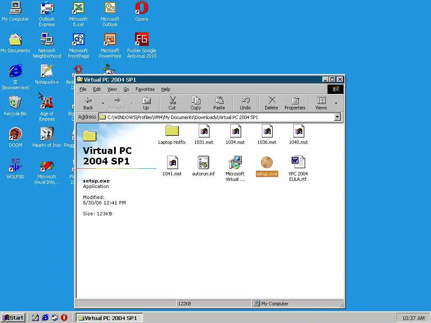
Task: Click the Windows logo throbber icon
Action: click(x=335, y=89)
